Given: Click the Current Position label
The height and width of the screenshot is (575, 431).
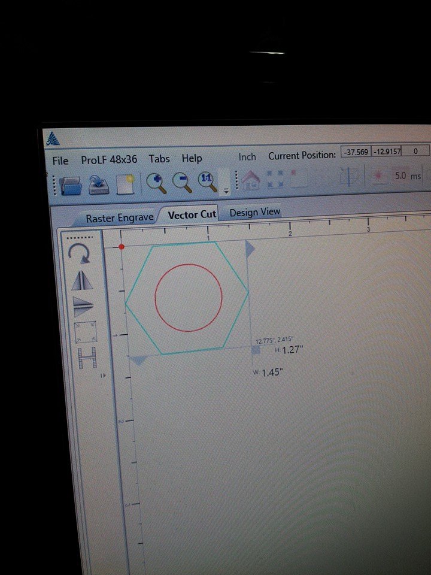Looking at the screenshot, I should (302, 156).
